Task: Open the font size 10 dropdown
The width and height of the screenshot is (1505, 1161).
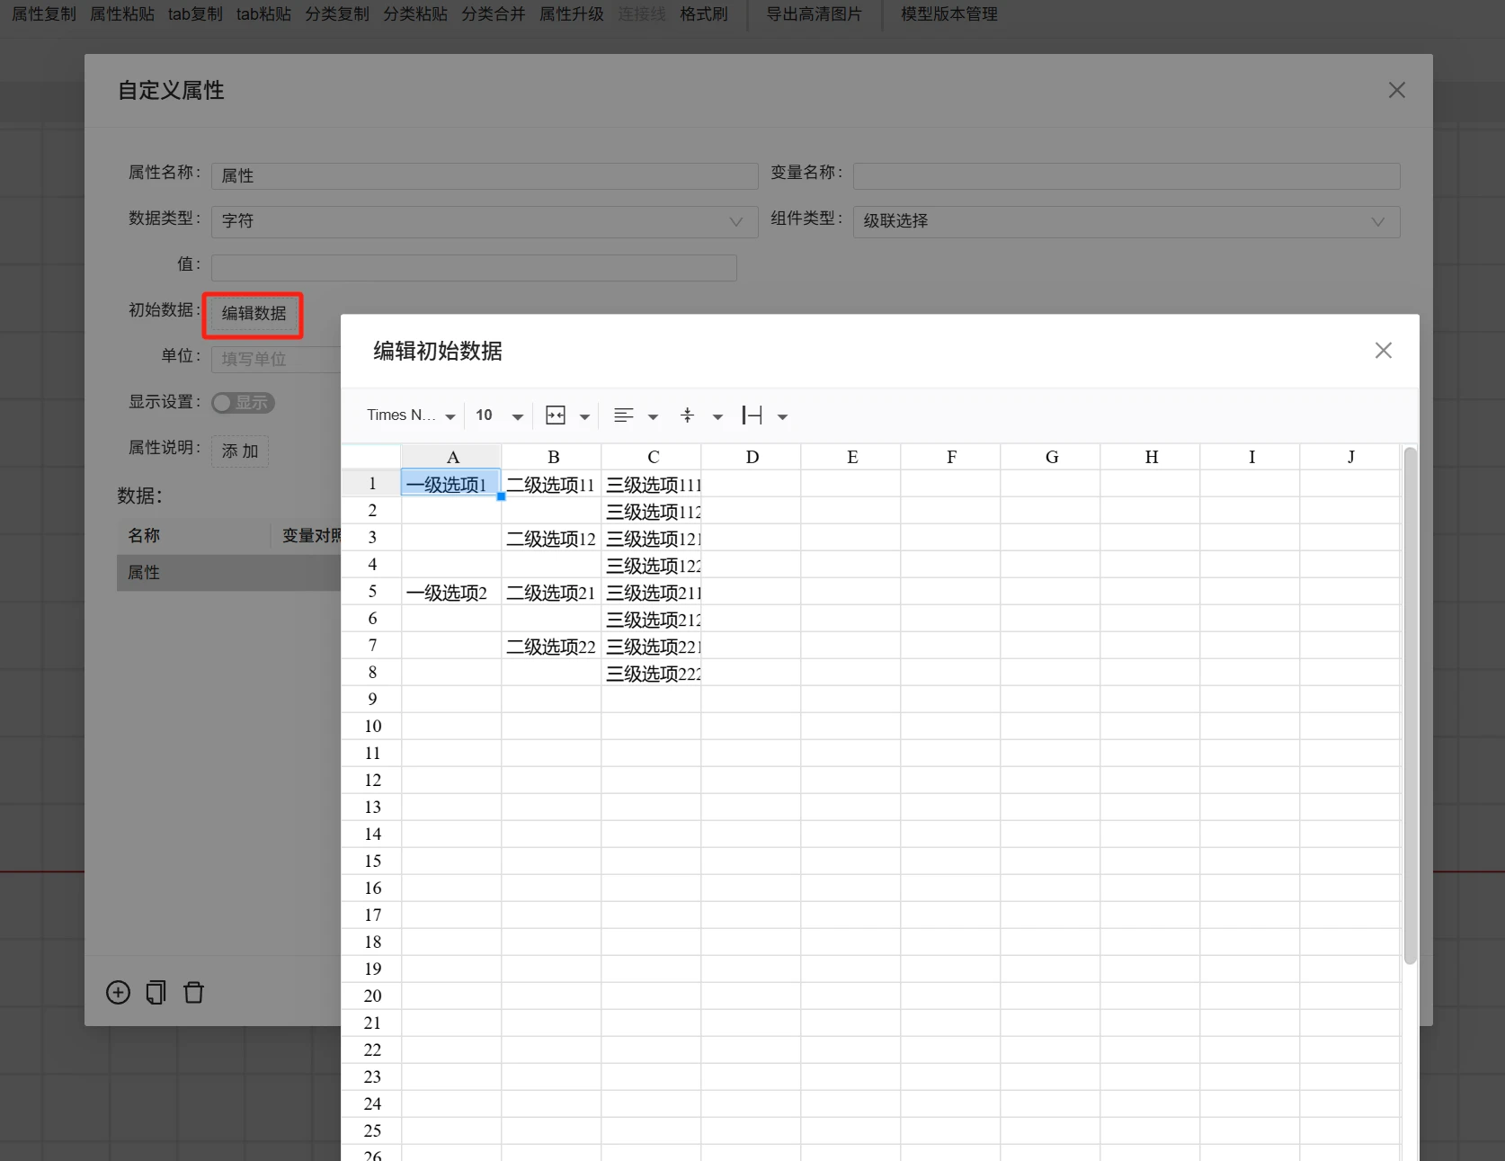Action: [x=499, y=415]
